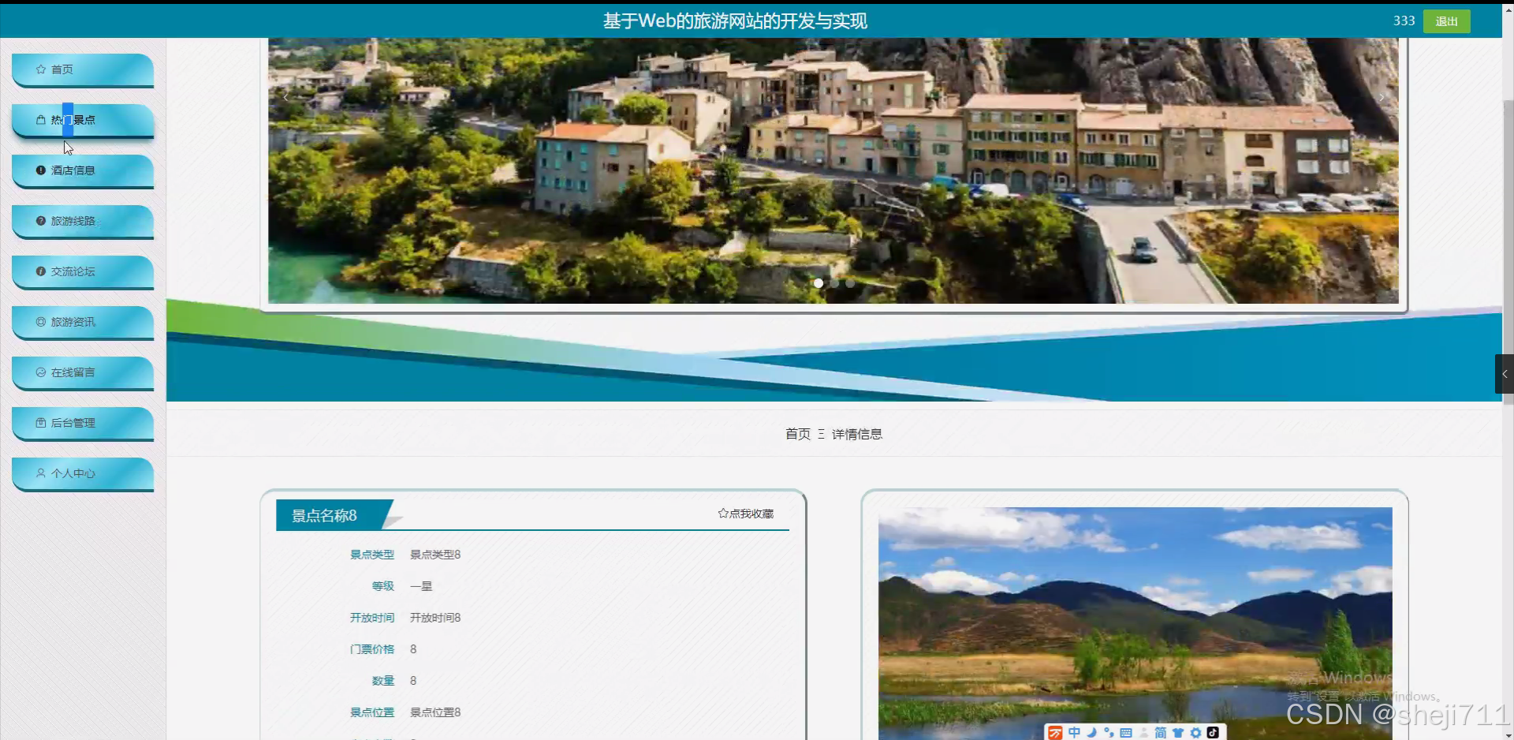The width and height of the screenshot is (1514, 740).
Task: Click the shirt skin icon on input bar
Action: pyautogui.click(x=1177, y=732)
